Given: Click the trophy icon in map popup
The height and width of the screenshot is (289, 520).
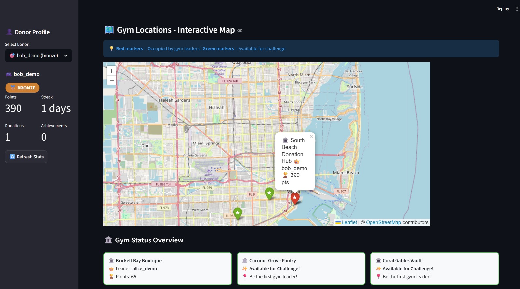Looking at the screenshot, I should [x=285, y=175].
